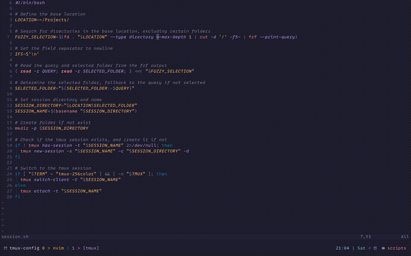Viewport: 411px width, 256px height.
Task: Click the mkdir -p $SESSION_DIRECTORY line
Action: point(51,128)
